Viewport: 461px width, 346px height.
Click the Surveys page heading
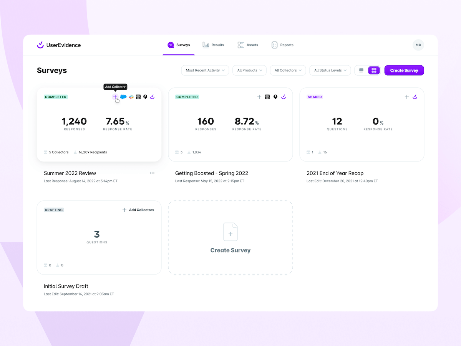52,70
